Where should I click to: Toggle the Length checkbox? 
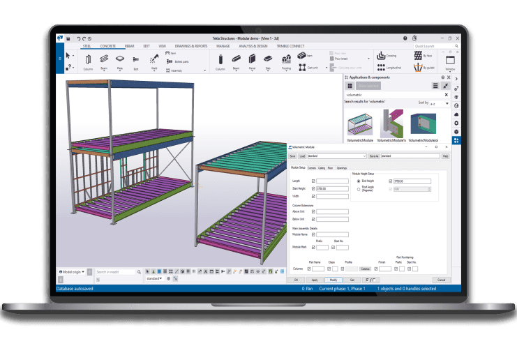[314, 181]
